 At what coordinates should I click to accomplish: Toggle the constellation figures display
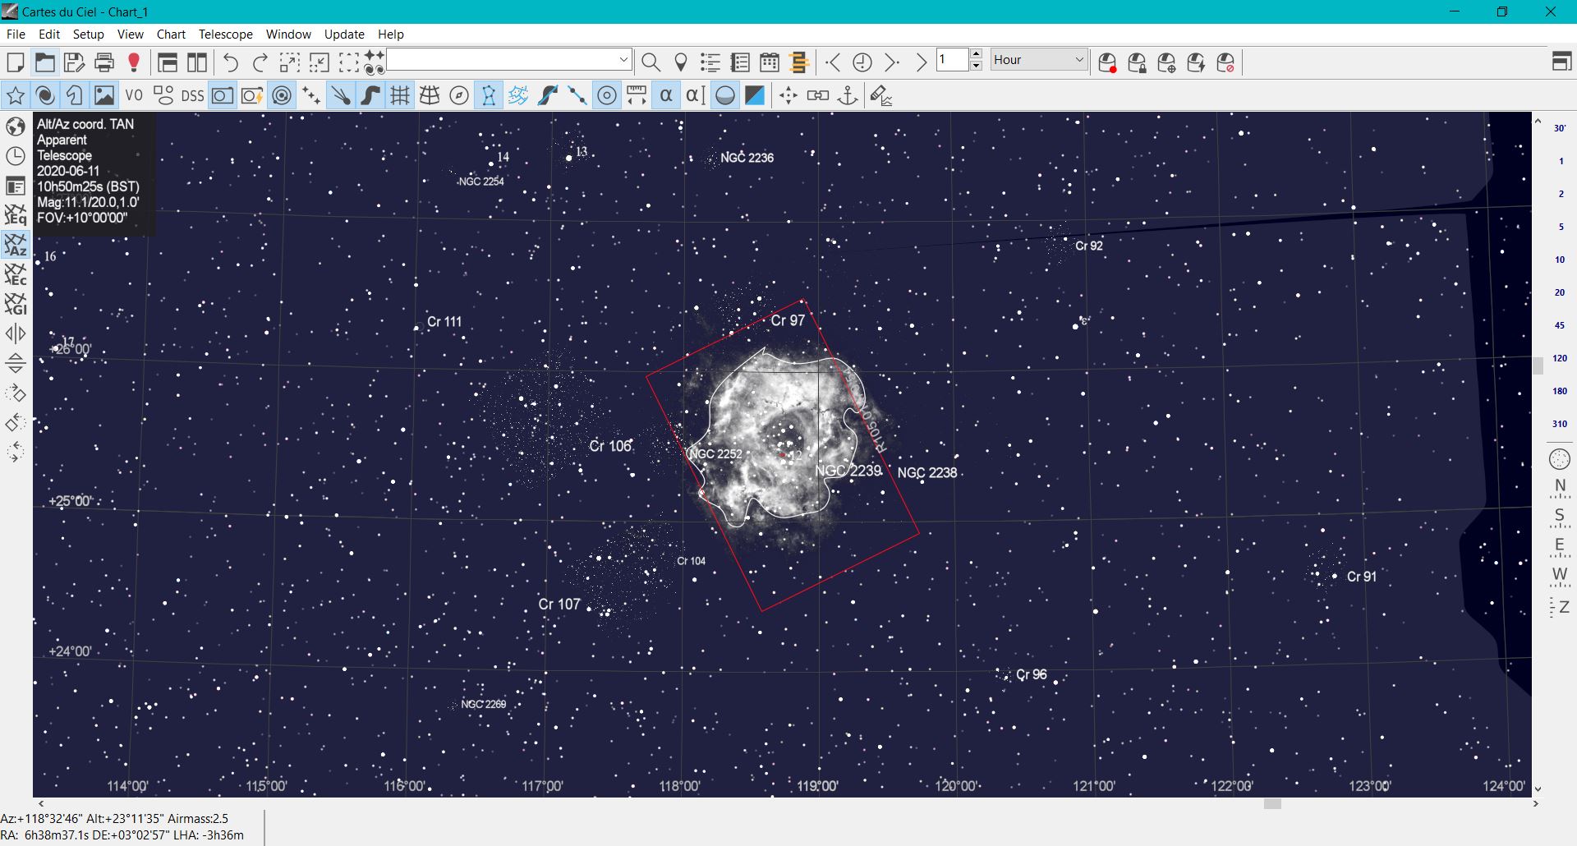489,96
